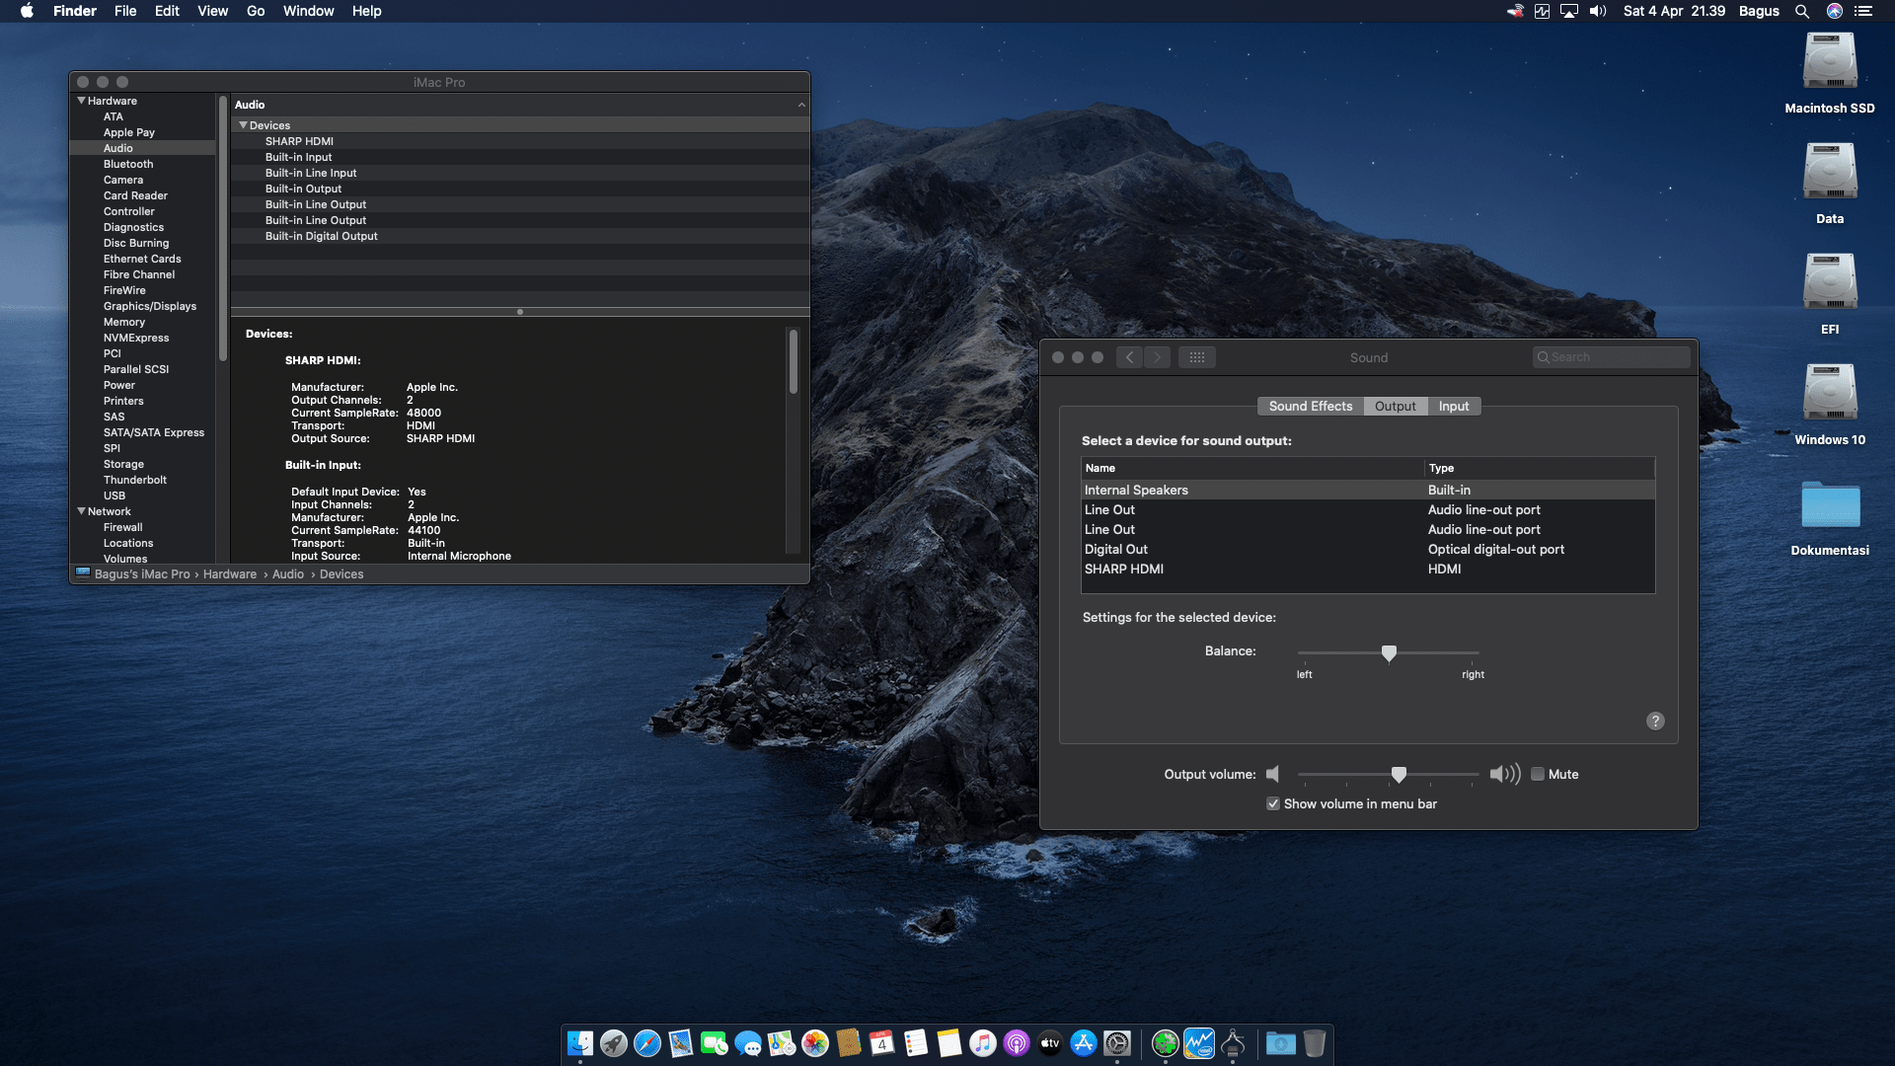Open Calendar from the Dock

pos(882,1043)
